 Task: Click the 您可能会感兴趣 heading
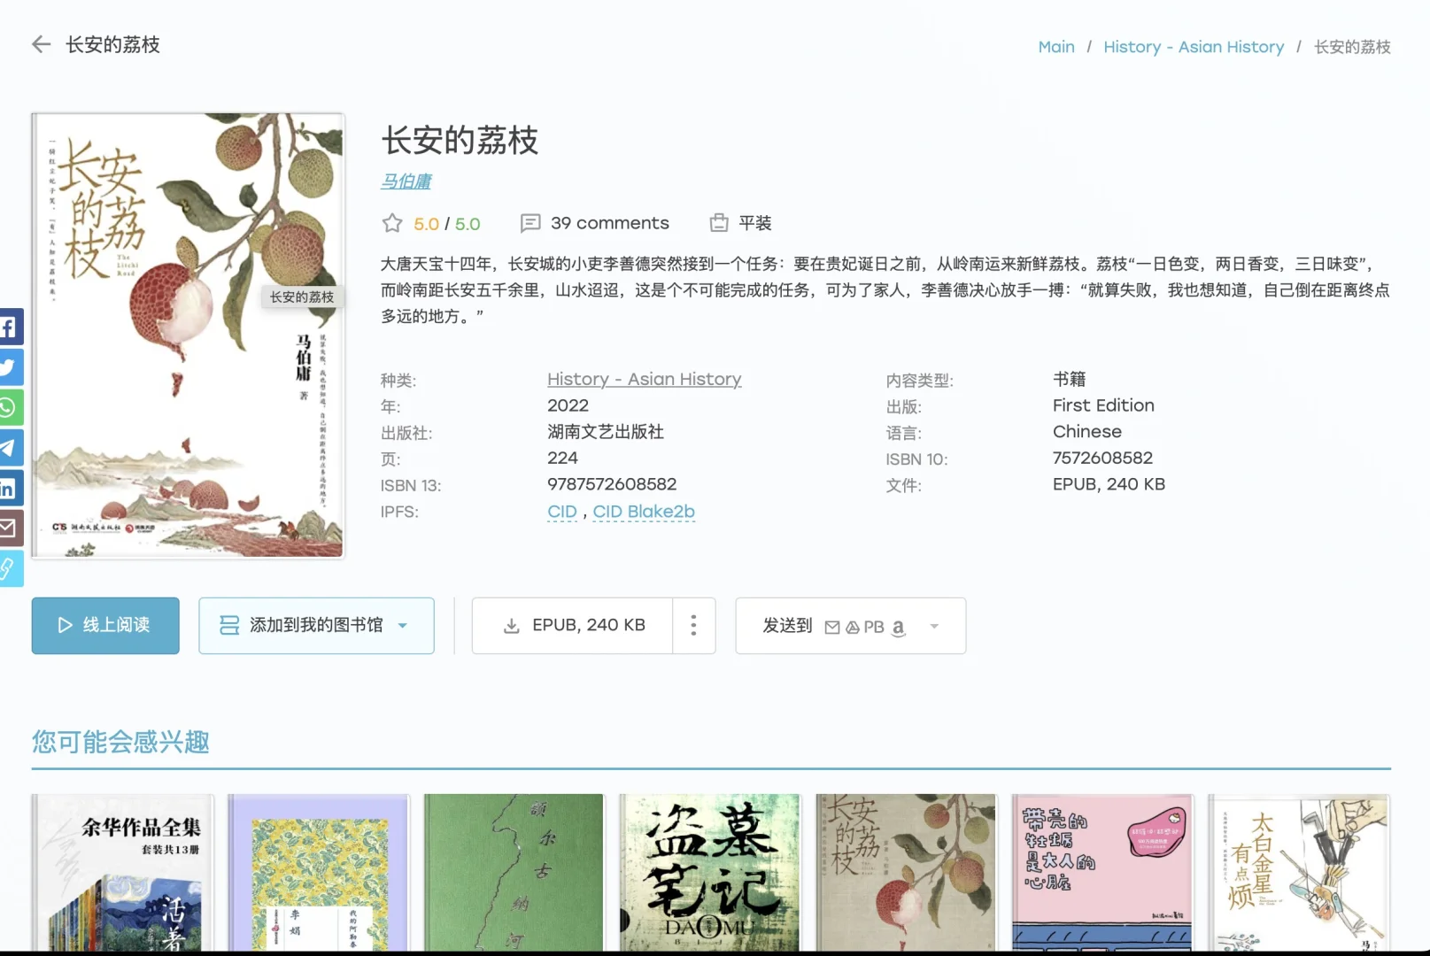click(x=120, y=742)
